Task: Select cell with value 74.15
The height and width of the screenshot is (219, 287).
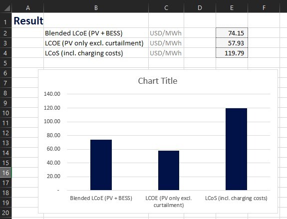Action: pos(232,33)
